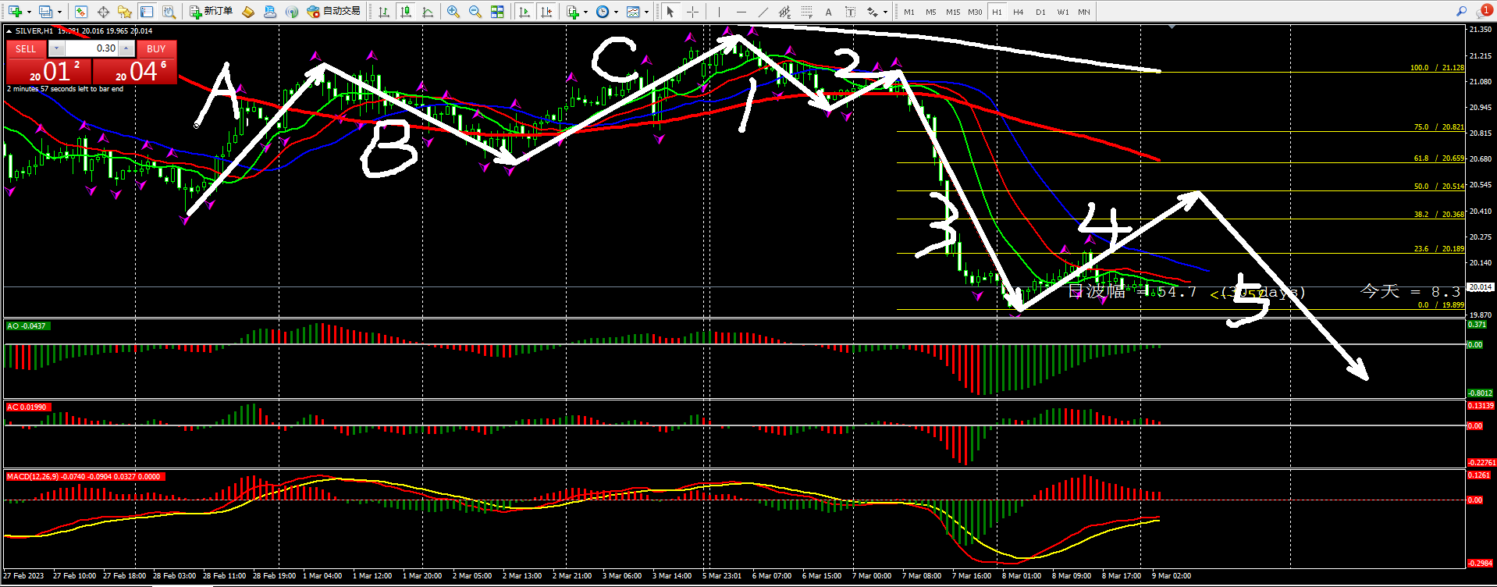This screenshot has width=1497, height=587.
Task: Click the Zoom In magnifier icon
Action: (453, 12)
